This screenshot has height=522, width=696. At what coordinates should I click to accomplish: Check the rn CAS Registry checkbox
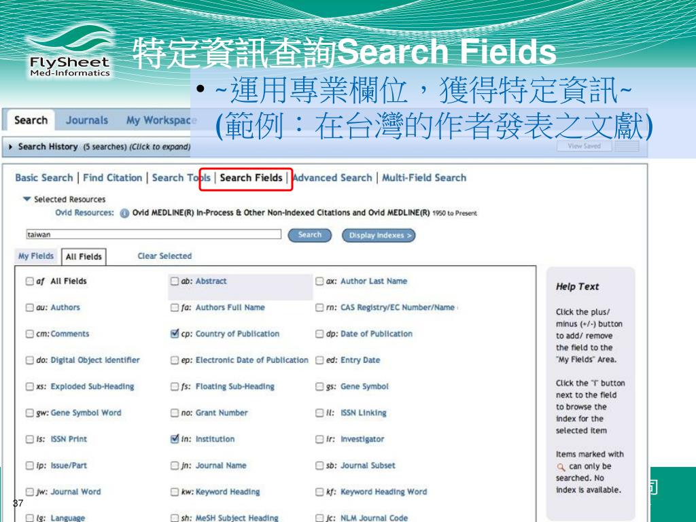[319, 307]
